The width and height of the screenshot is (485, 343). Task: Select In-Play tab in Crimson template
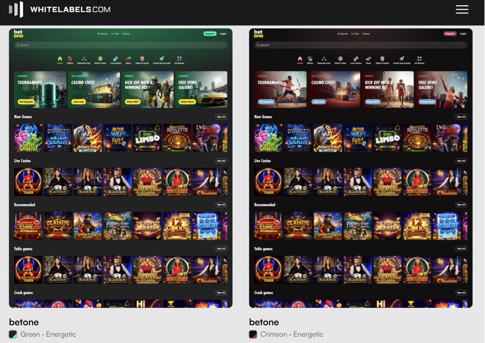click(355, 34)
